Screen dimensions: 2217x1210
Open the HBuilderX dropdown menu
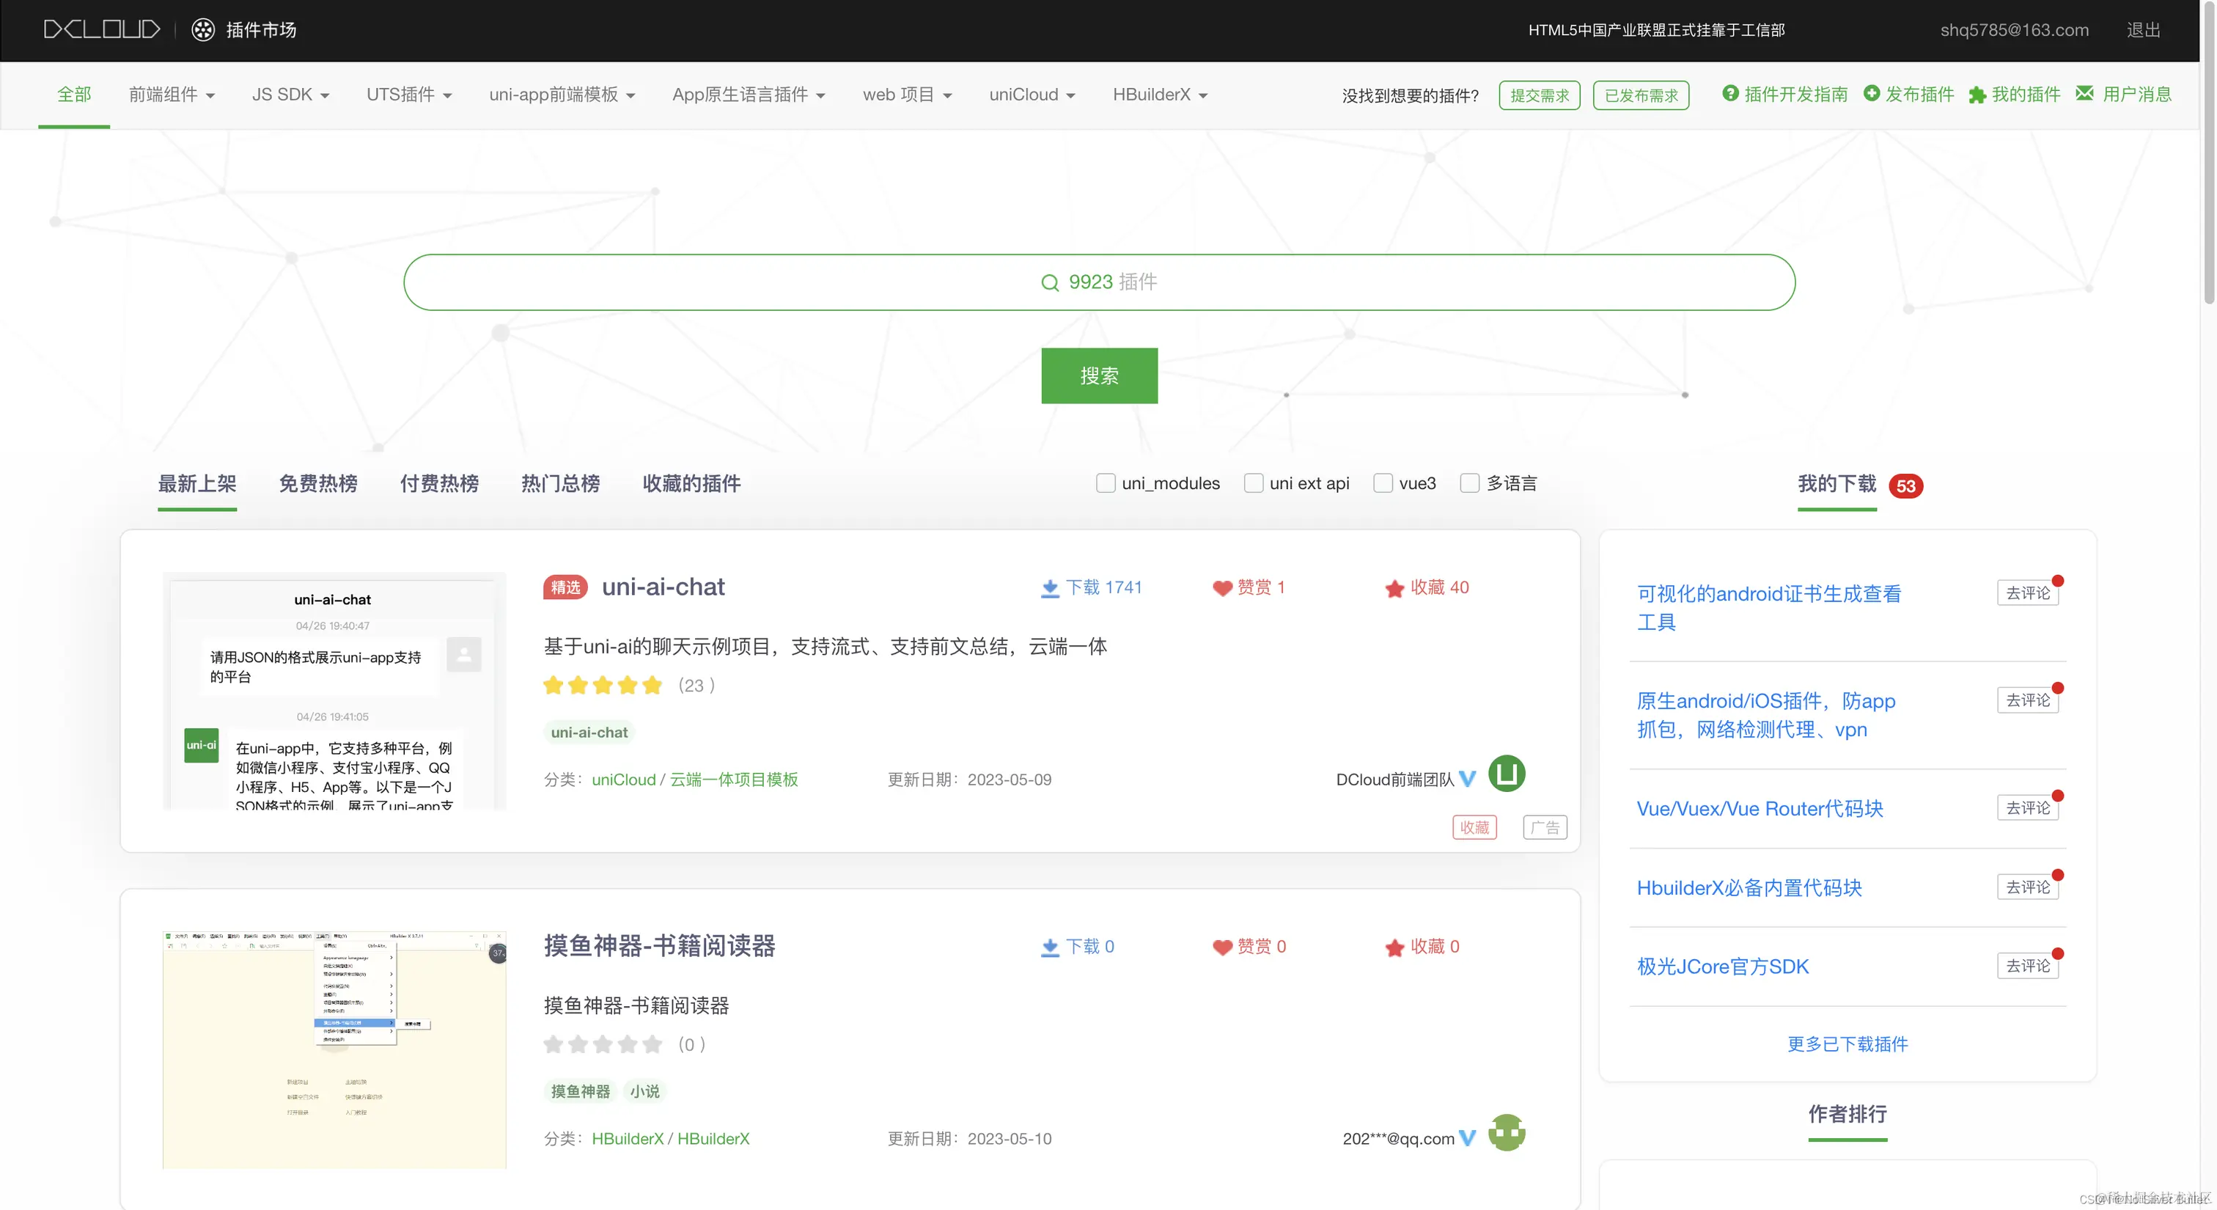pos(1160,95)
